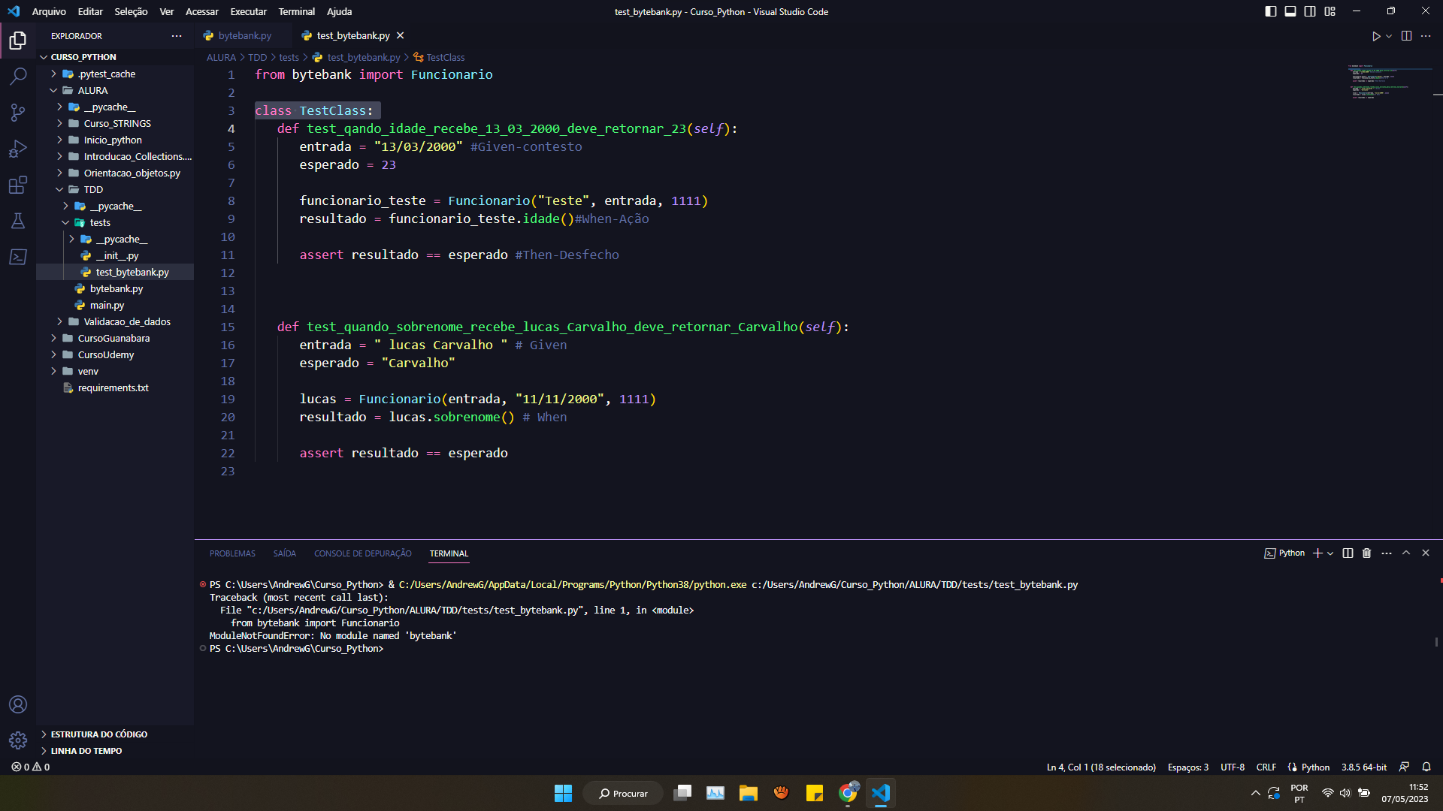Open the Search view in activity bar
This screenshot has width=1443, height=811.
[x=18, y=77]
